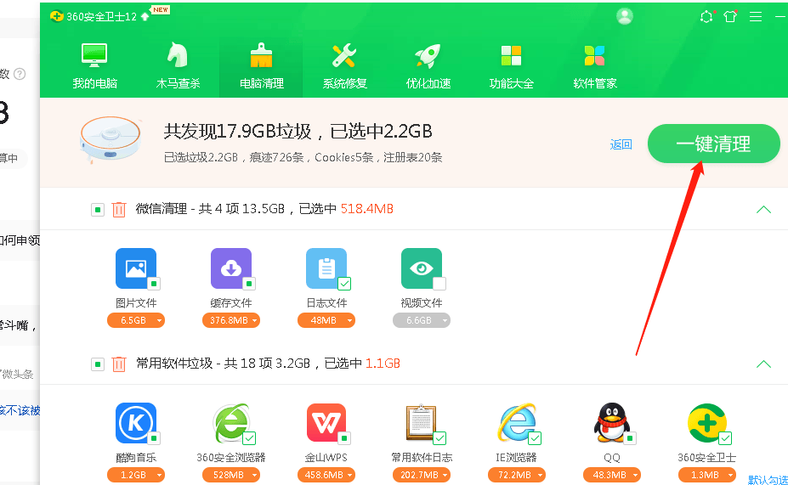This screenshot has height=485, width=788.
Task: Select the Kingsoft WPS icon
Action: [x=326, y=424]
